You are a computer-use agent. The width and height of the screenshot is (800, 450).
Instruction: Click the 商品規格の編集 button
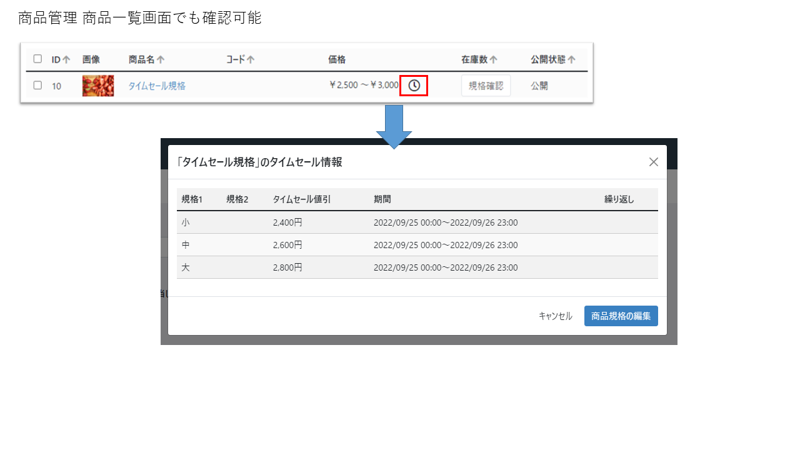[x=621, y=316]
